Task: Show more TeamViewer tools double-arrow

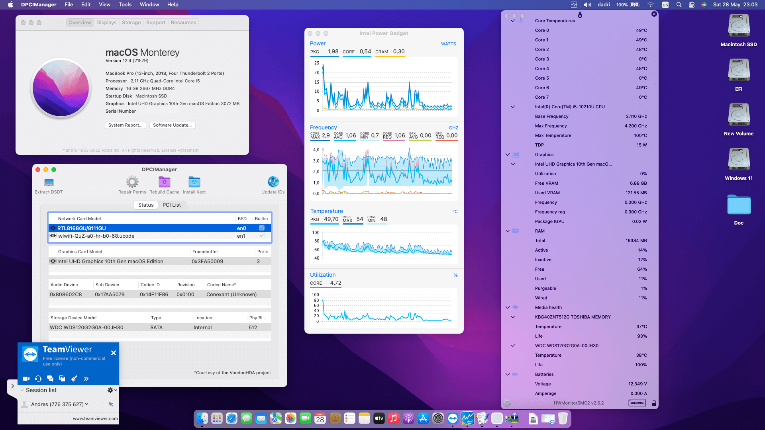Action: 86,379
